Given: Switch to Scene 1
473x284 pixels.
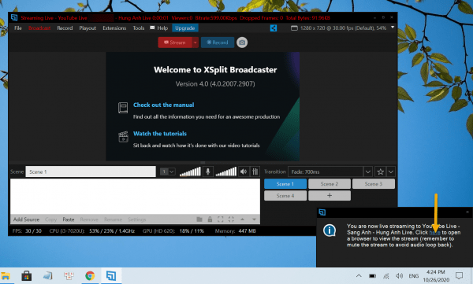Looking at the screenshot, I should tap(285, 184).
